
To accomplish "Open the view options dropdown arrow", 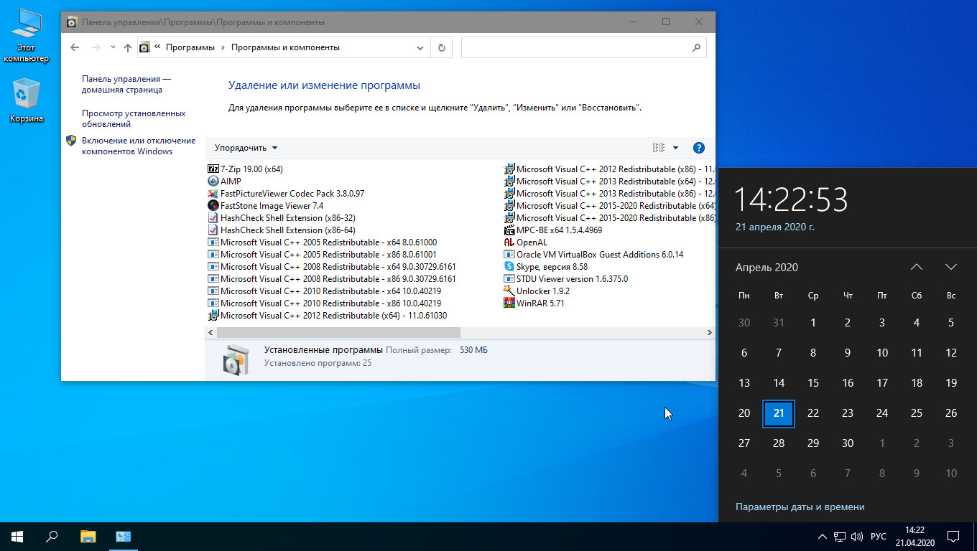I will click(x=674, y=147).
